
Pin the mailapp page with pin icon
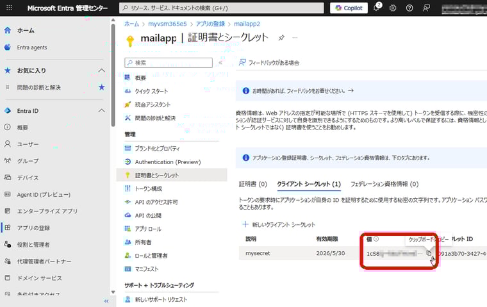pos(281,38)
